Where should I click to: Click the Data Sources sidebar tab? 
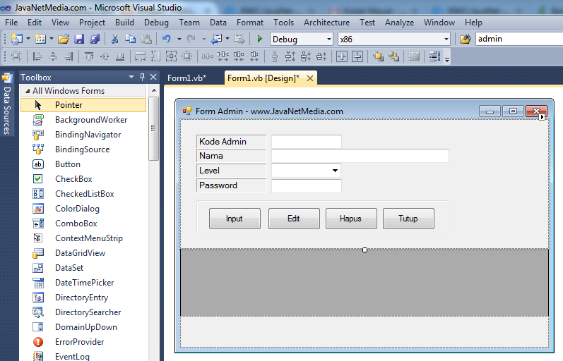(x=7, y=104)
